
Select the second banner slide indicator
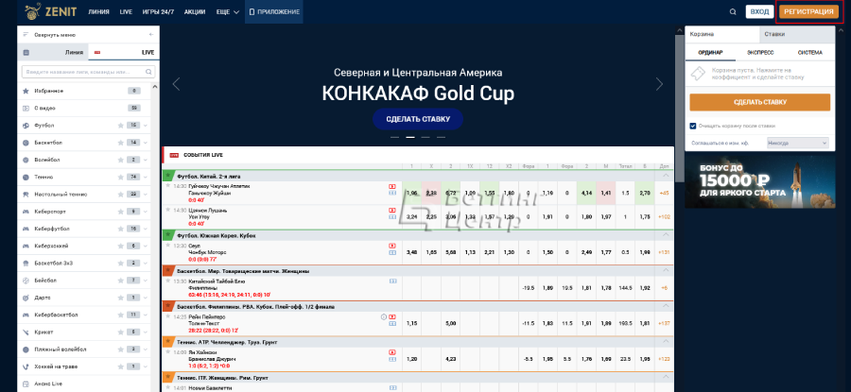[x=410, y=137]
